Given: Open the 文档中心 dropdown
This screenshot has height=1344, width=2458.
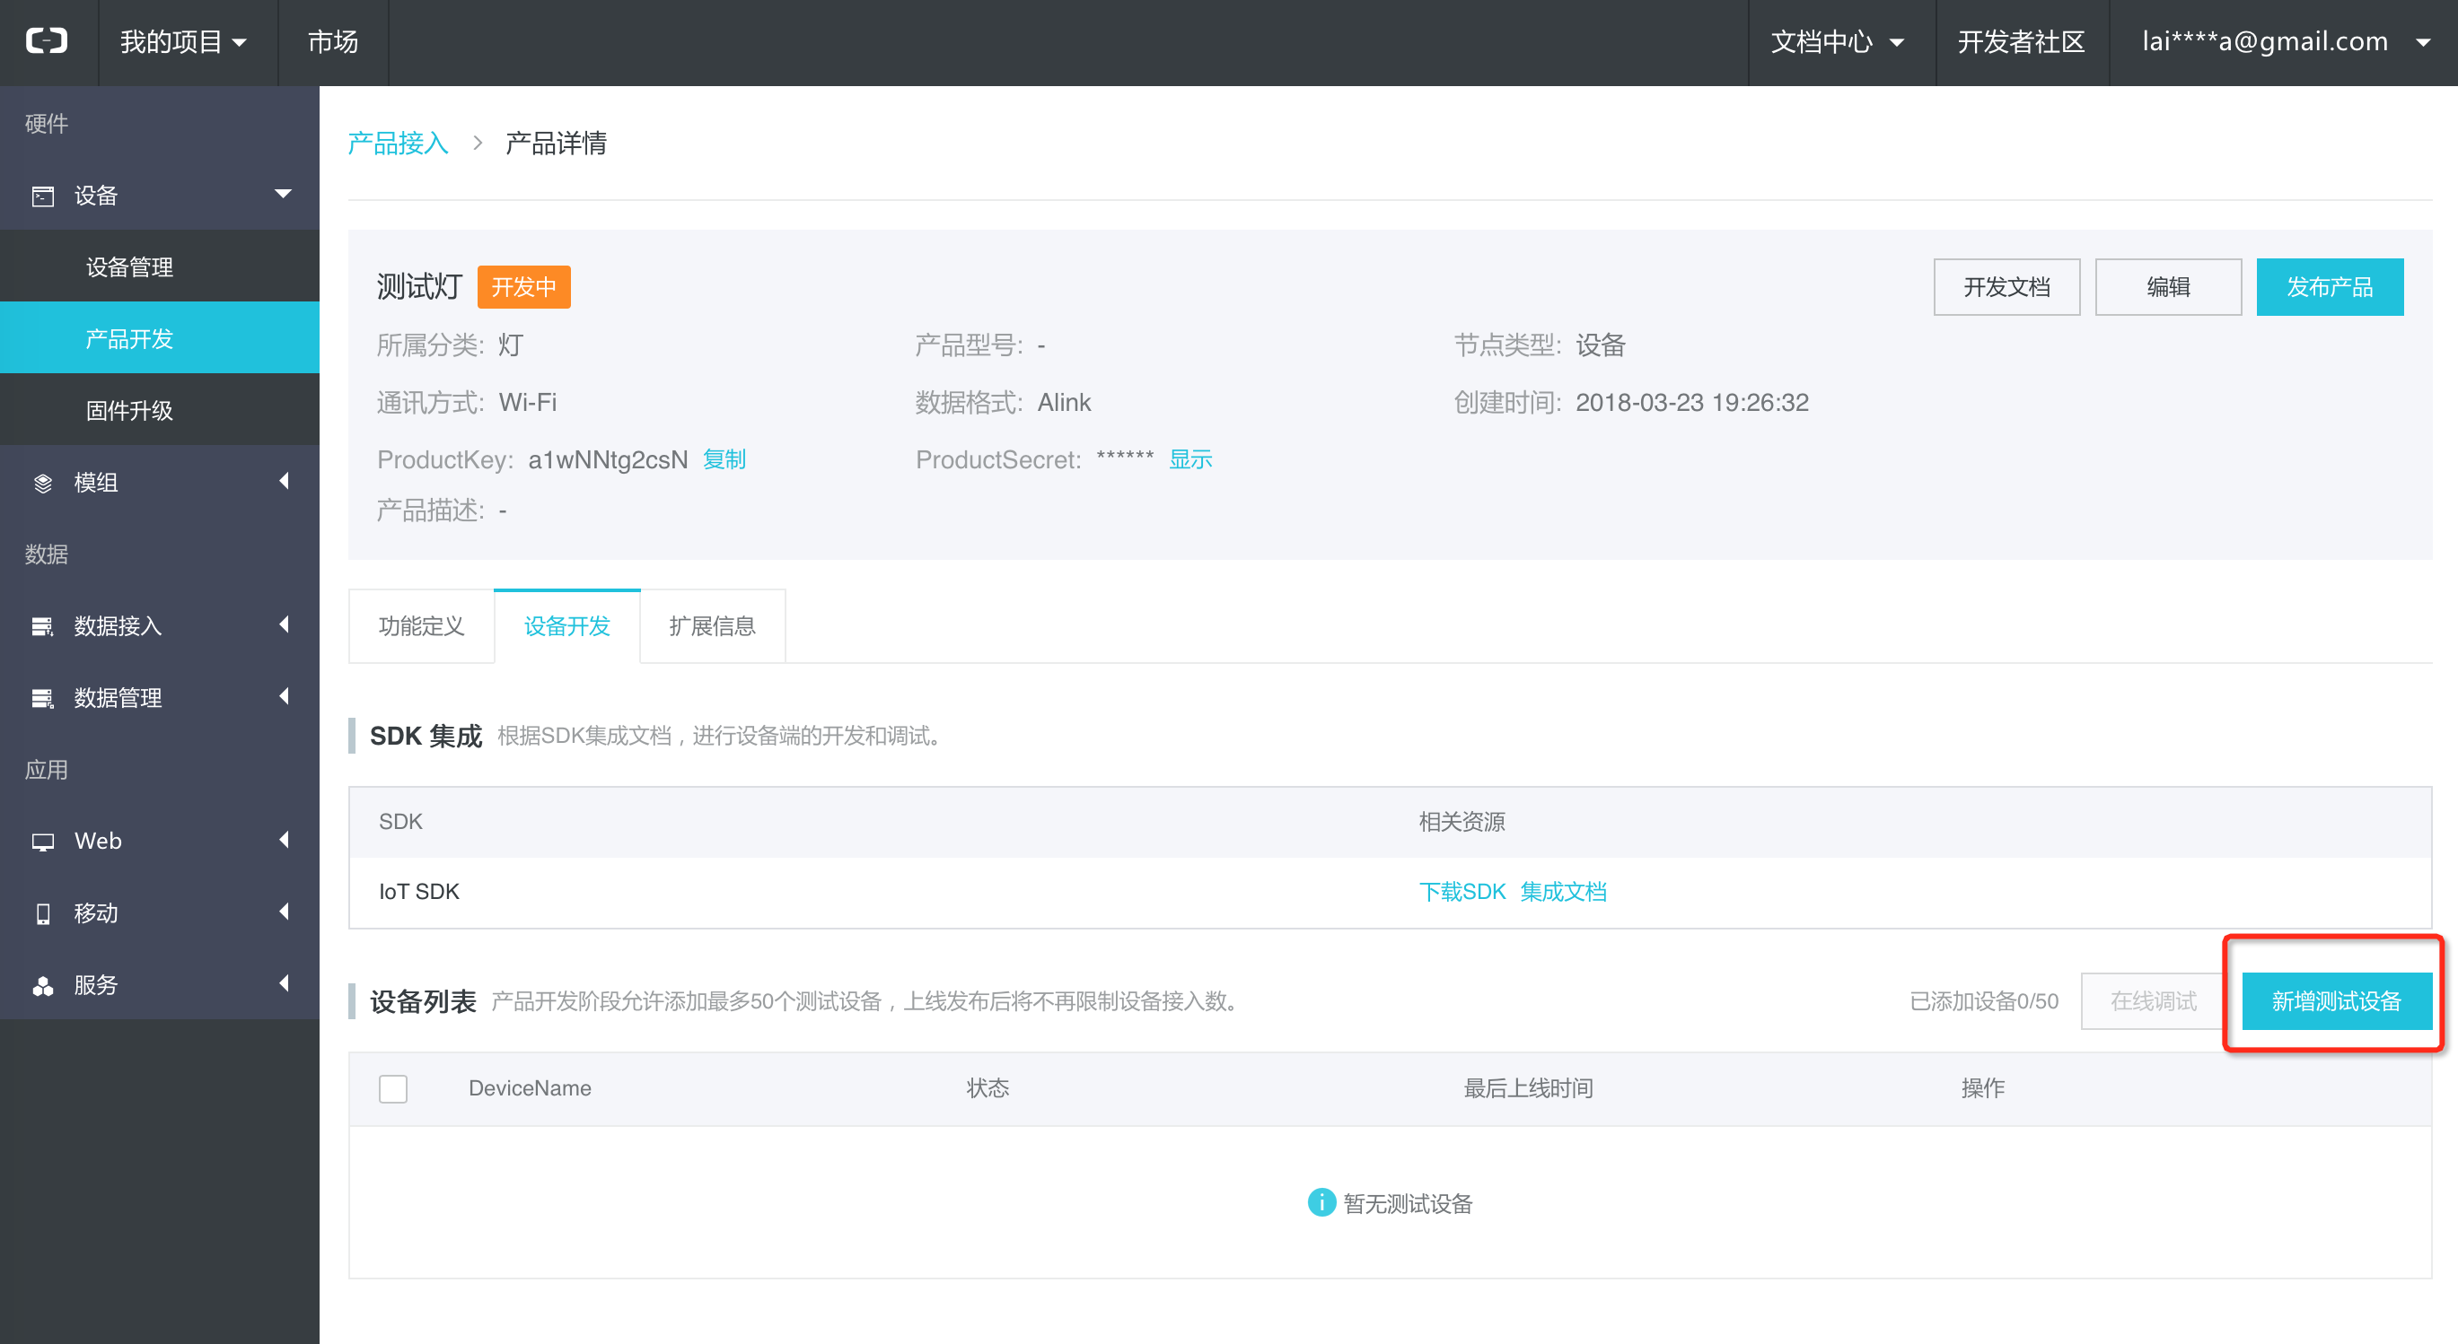Looking at the screenshot, I should tap(1839, 42).
